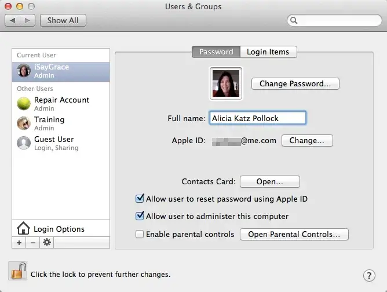Add a new user with plus button
387x292 pixels.
pos(19,243)
